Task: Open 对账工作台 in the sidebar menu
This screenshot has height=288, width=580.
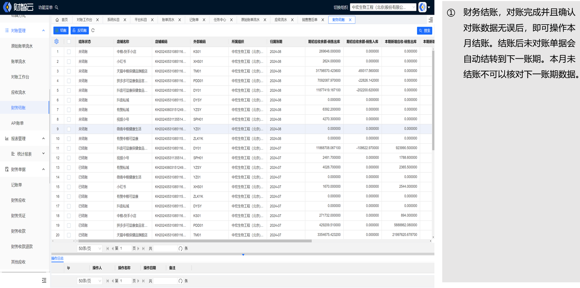Action: (20, 77)
